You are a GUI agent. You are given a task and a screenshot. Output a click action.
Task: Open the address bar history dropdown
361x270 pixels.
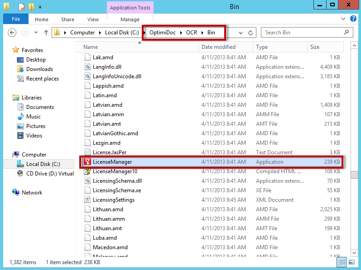point(240,33)
